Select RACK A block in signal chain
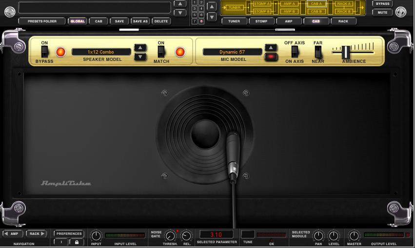Image resolution: width=415 pixels, height=248 pixels. tap(344, 4)
